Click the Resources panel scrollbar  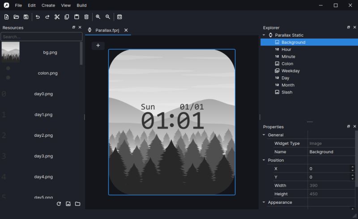pos(81,53)
